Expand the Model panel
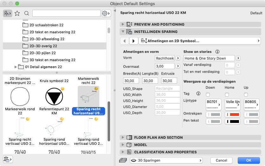This screenshot has width=265, height=166. (x=123, y=145)
